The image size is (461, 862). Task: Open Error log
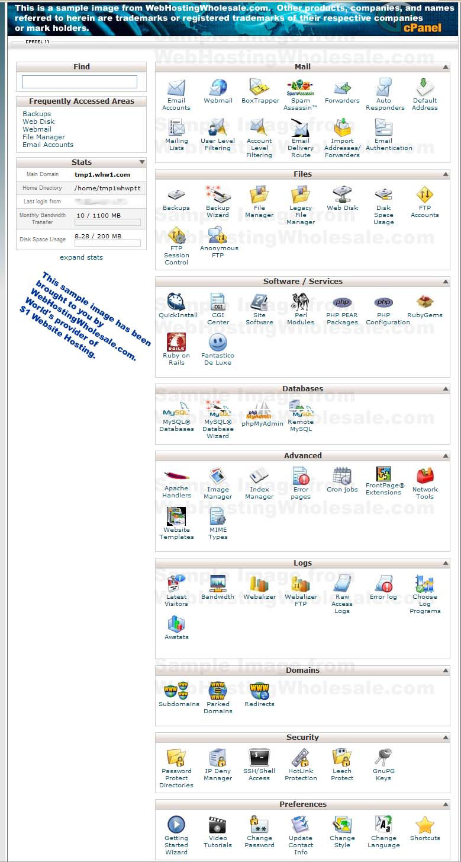coord(383,588)
